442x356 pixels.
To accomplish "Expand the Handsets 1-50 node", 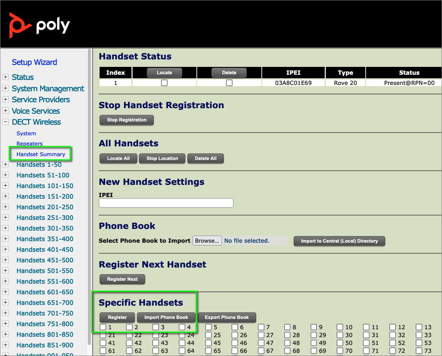I will 6,164.
